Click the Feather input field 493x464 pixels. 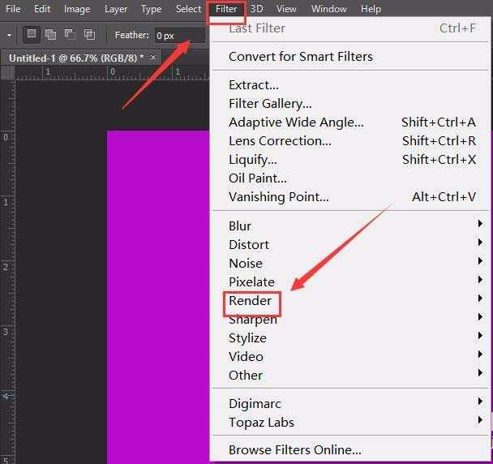click(x=178, y=36)
